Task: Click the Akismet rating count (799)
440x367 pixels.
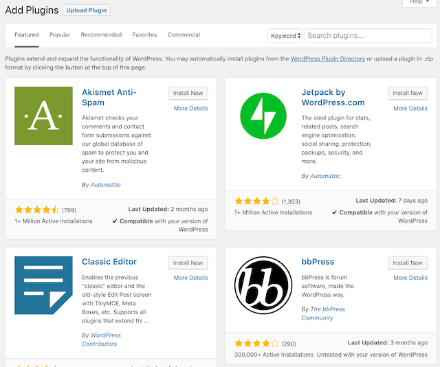Action: [x=69, y=210]
